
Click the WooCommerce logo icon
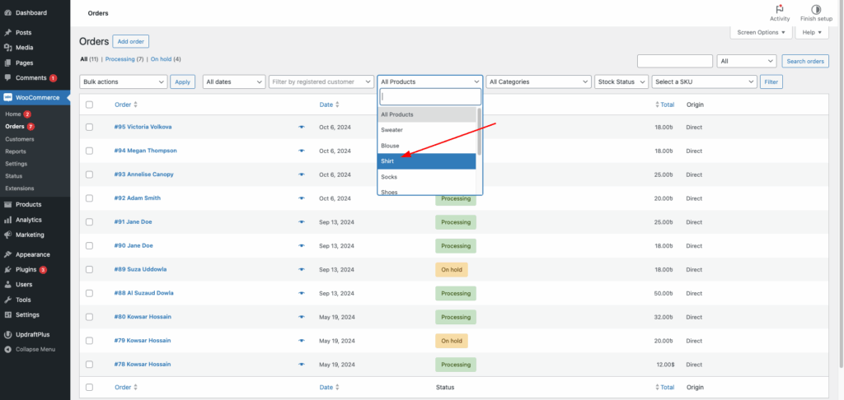(8, 97)
